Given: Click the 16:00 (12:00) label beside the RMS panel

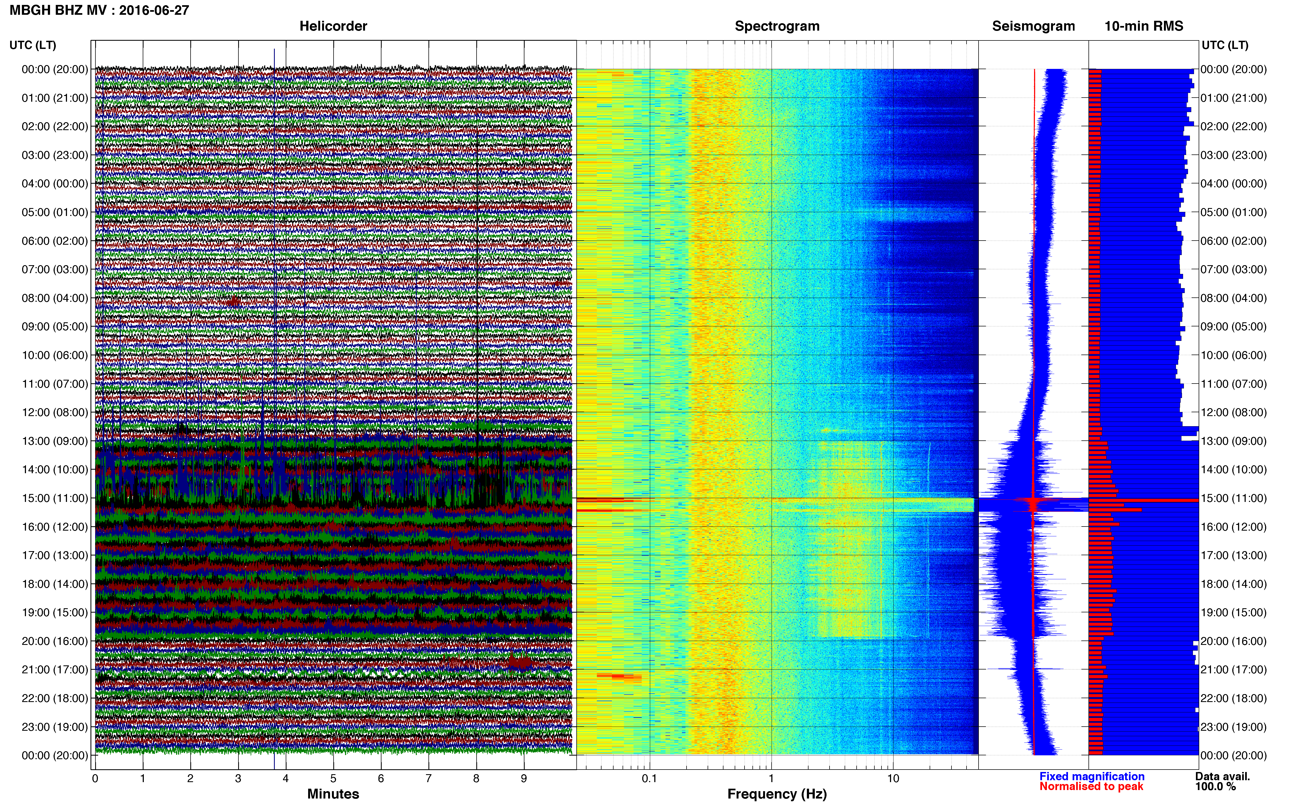Looking at the screenshot, I should 1233,527.
